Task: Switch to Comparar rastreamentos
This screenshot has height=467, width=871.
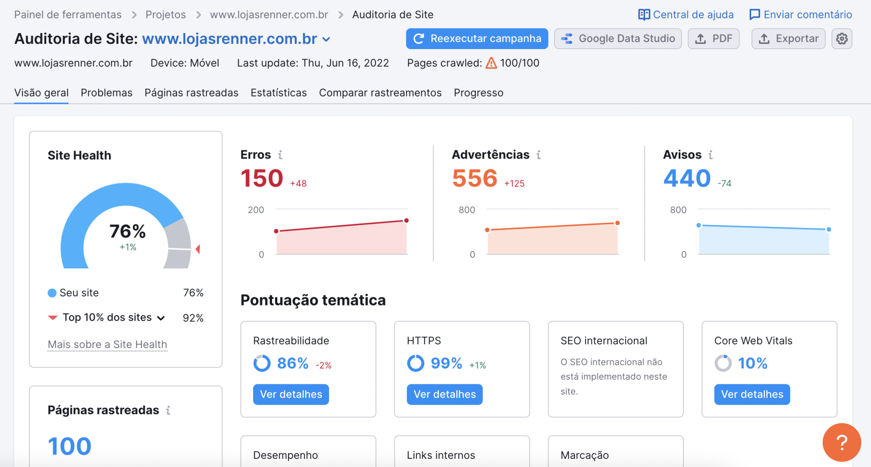Action: [x=380, y=93]
